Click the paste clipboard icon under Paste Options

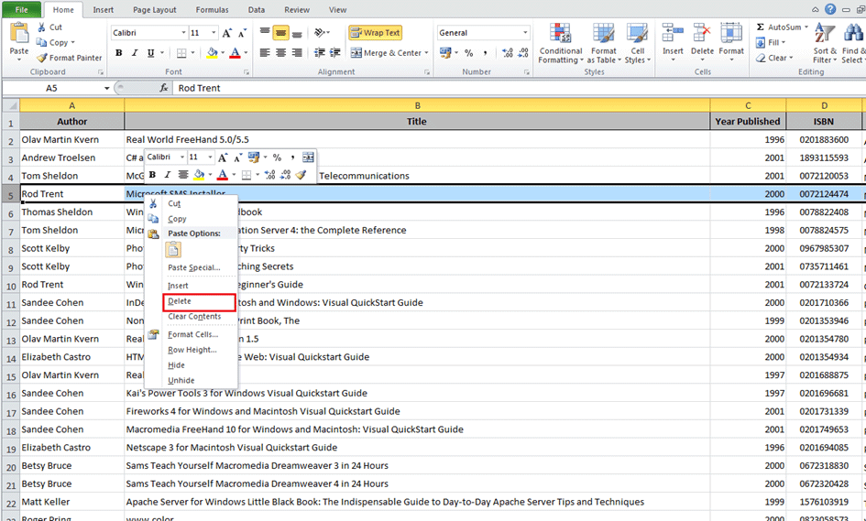click(173, 250)
